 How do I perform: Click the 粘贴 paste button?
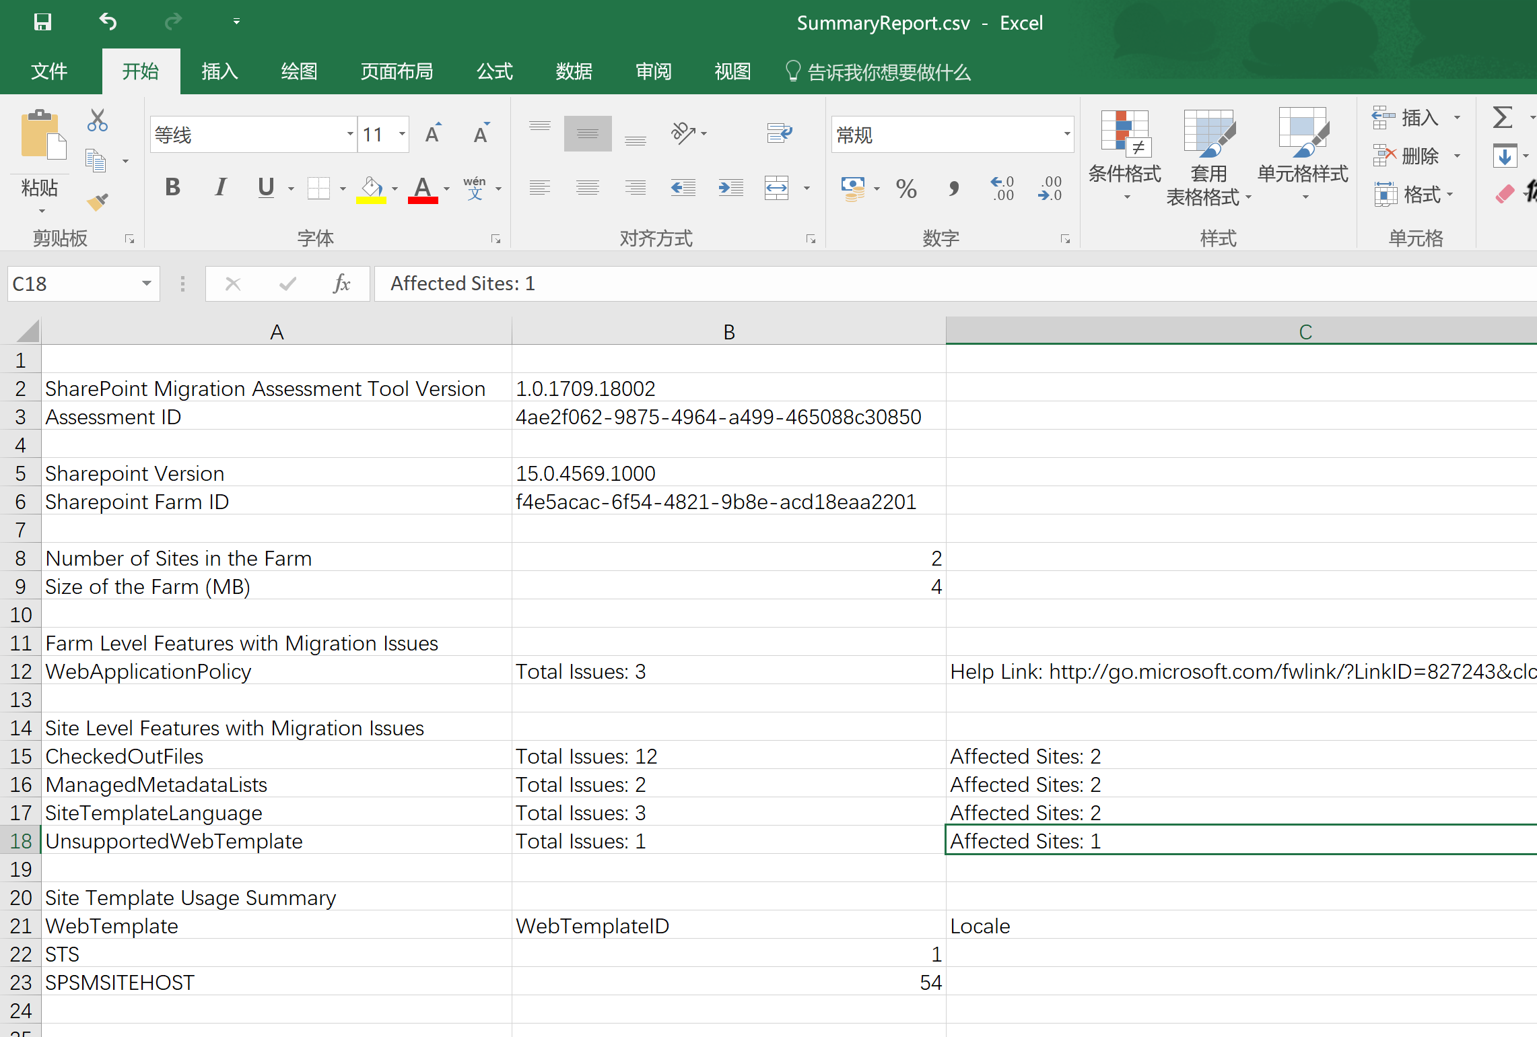(40, 162)
